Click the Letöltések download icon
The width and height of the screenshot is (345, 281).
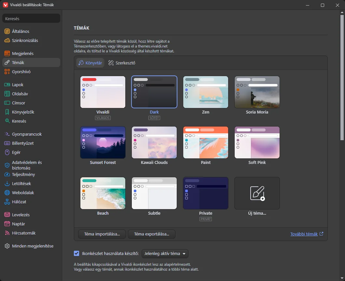click(x=7, y=183)
